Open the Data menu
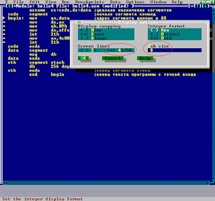The height and width of the screenshot is (201, 215). 115,2
